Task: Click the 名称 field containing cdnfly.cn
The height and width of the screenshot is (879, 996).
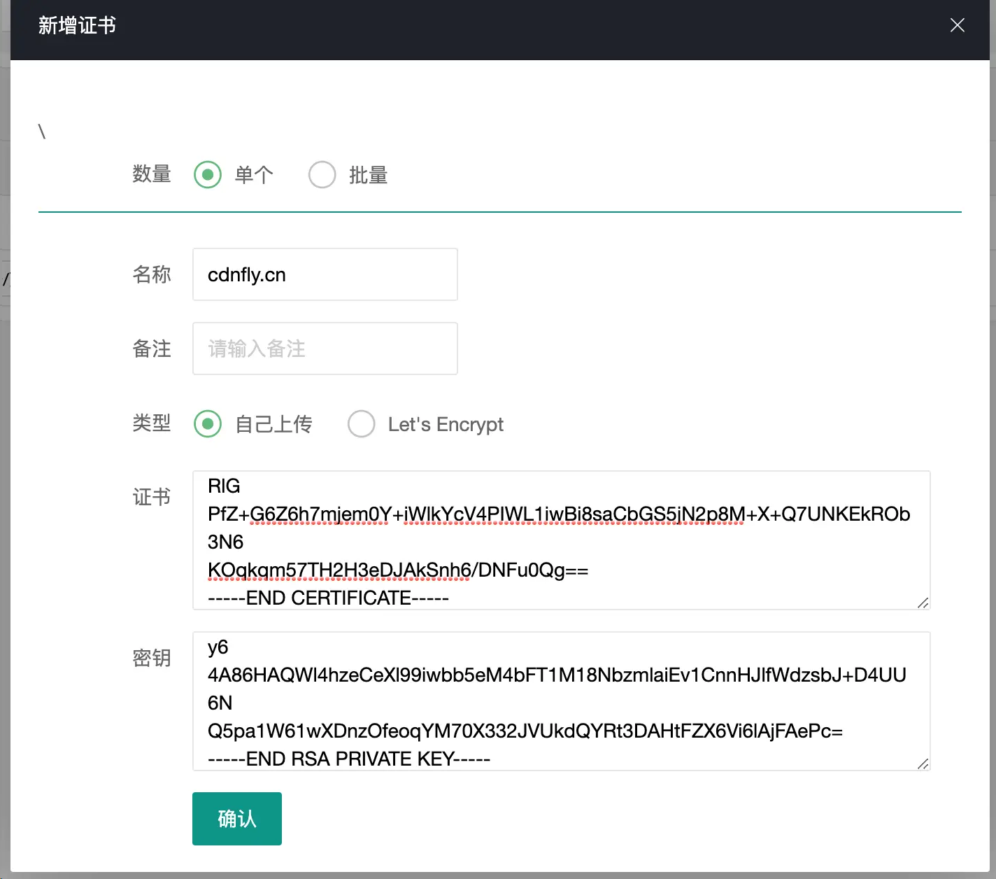Action: 325,274
